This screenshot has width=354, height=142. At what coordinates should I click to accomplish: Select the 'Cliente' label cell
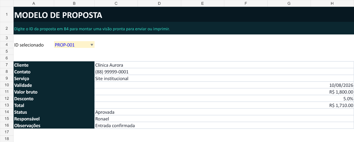click(54, 65)
